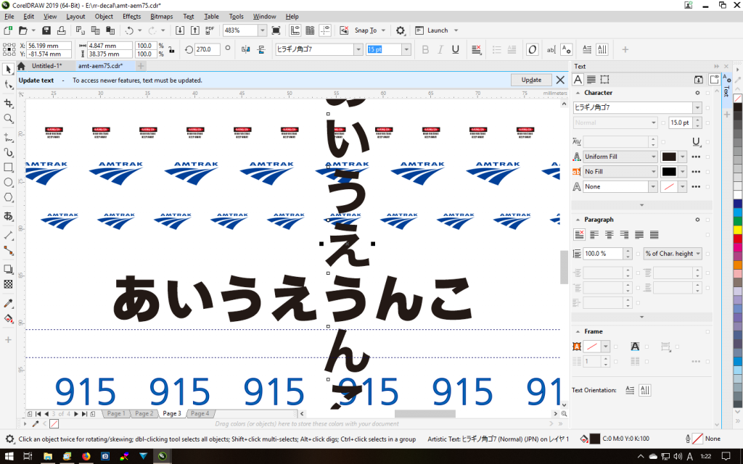743x464 pixels.
Task: Collapse the Character section
Action: coord(578,93)
